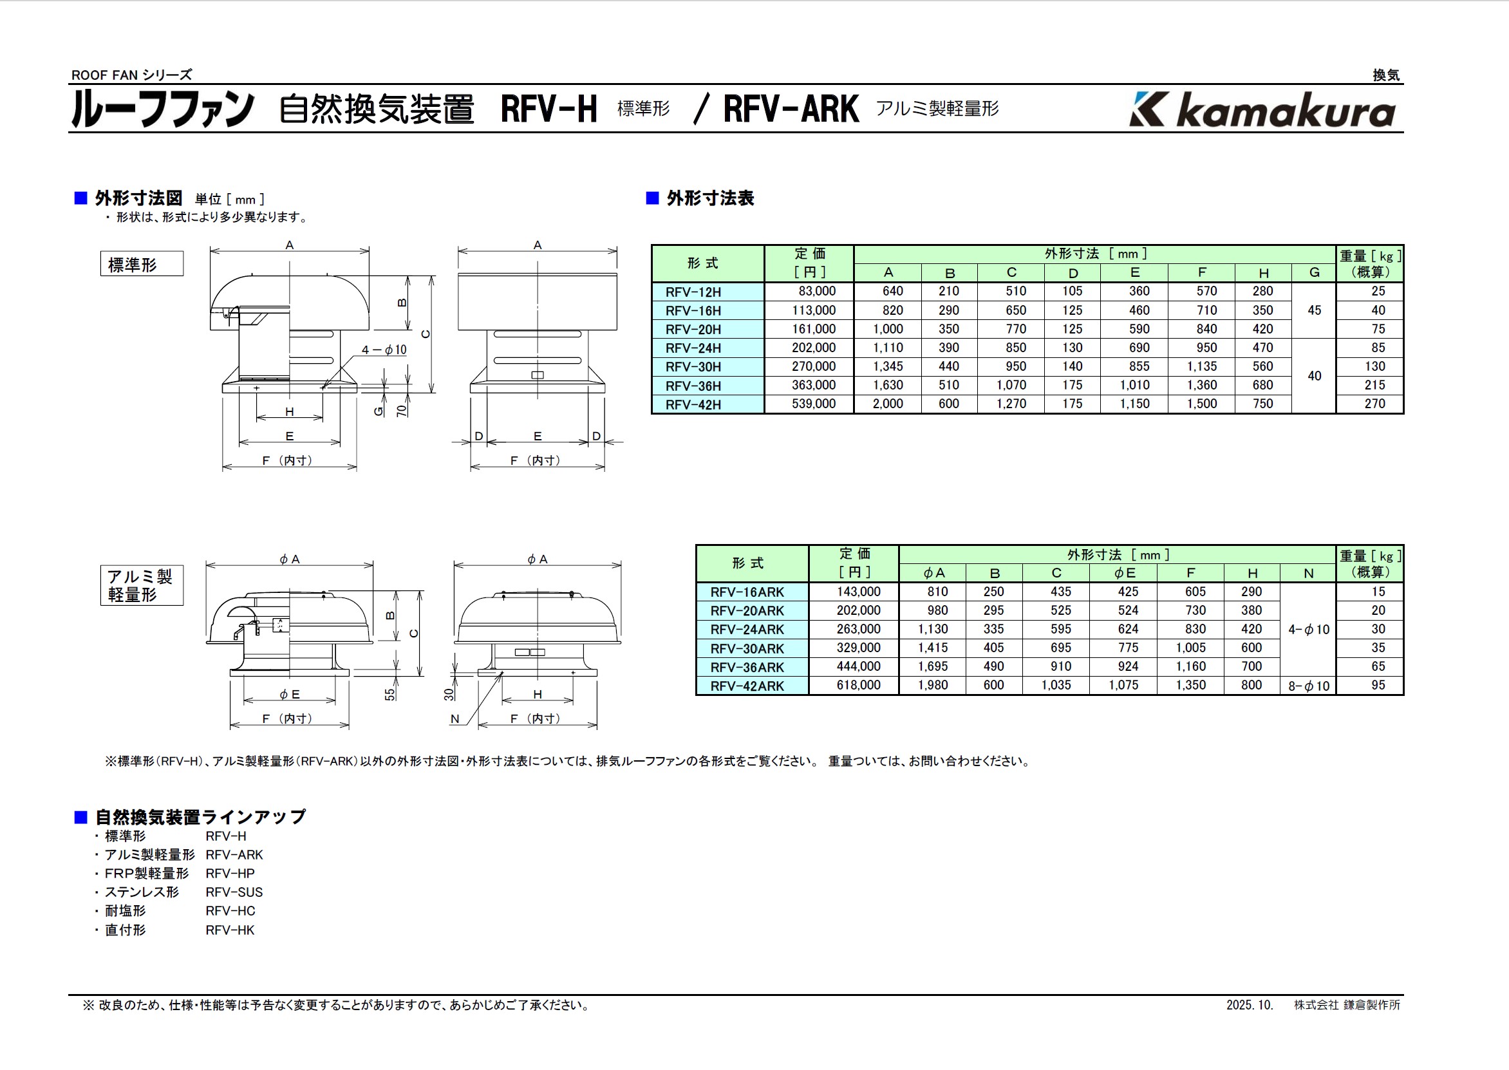
Task: Select the RFV-12H table row label
Action: [693, 292]
